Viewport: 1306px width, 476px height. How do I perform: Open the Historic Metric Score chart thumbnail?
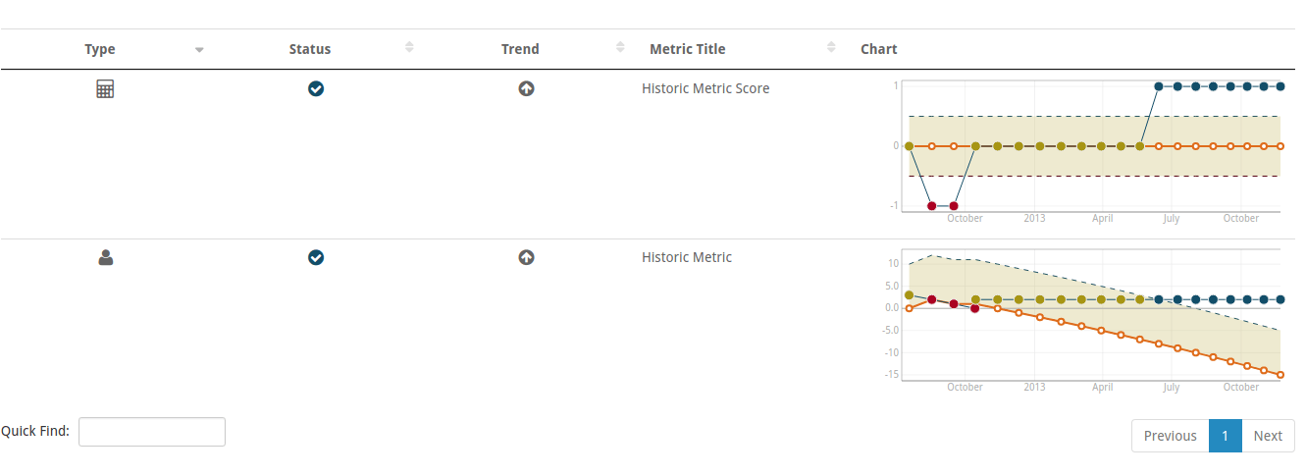coord(1086,151)
